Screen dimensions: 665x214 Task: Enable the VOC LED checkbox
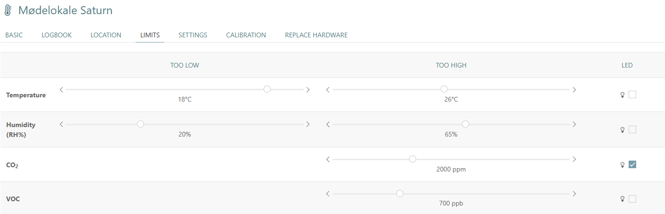(x=632, y=199)
